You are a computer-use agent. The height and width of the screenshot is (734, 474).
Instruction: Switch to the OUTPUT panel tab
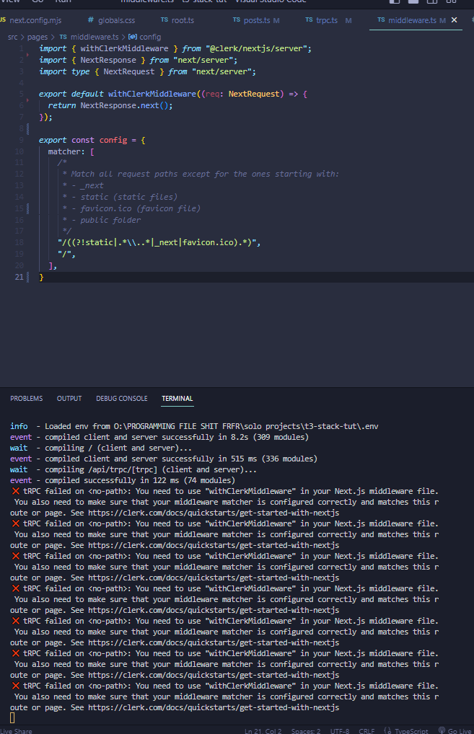point(69,398)
